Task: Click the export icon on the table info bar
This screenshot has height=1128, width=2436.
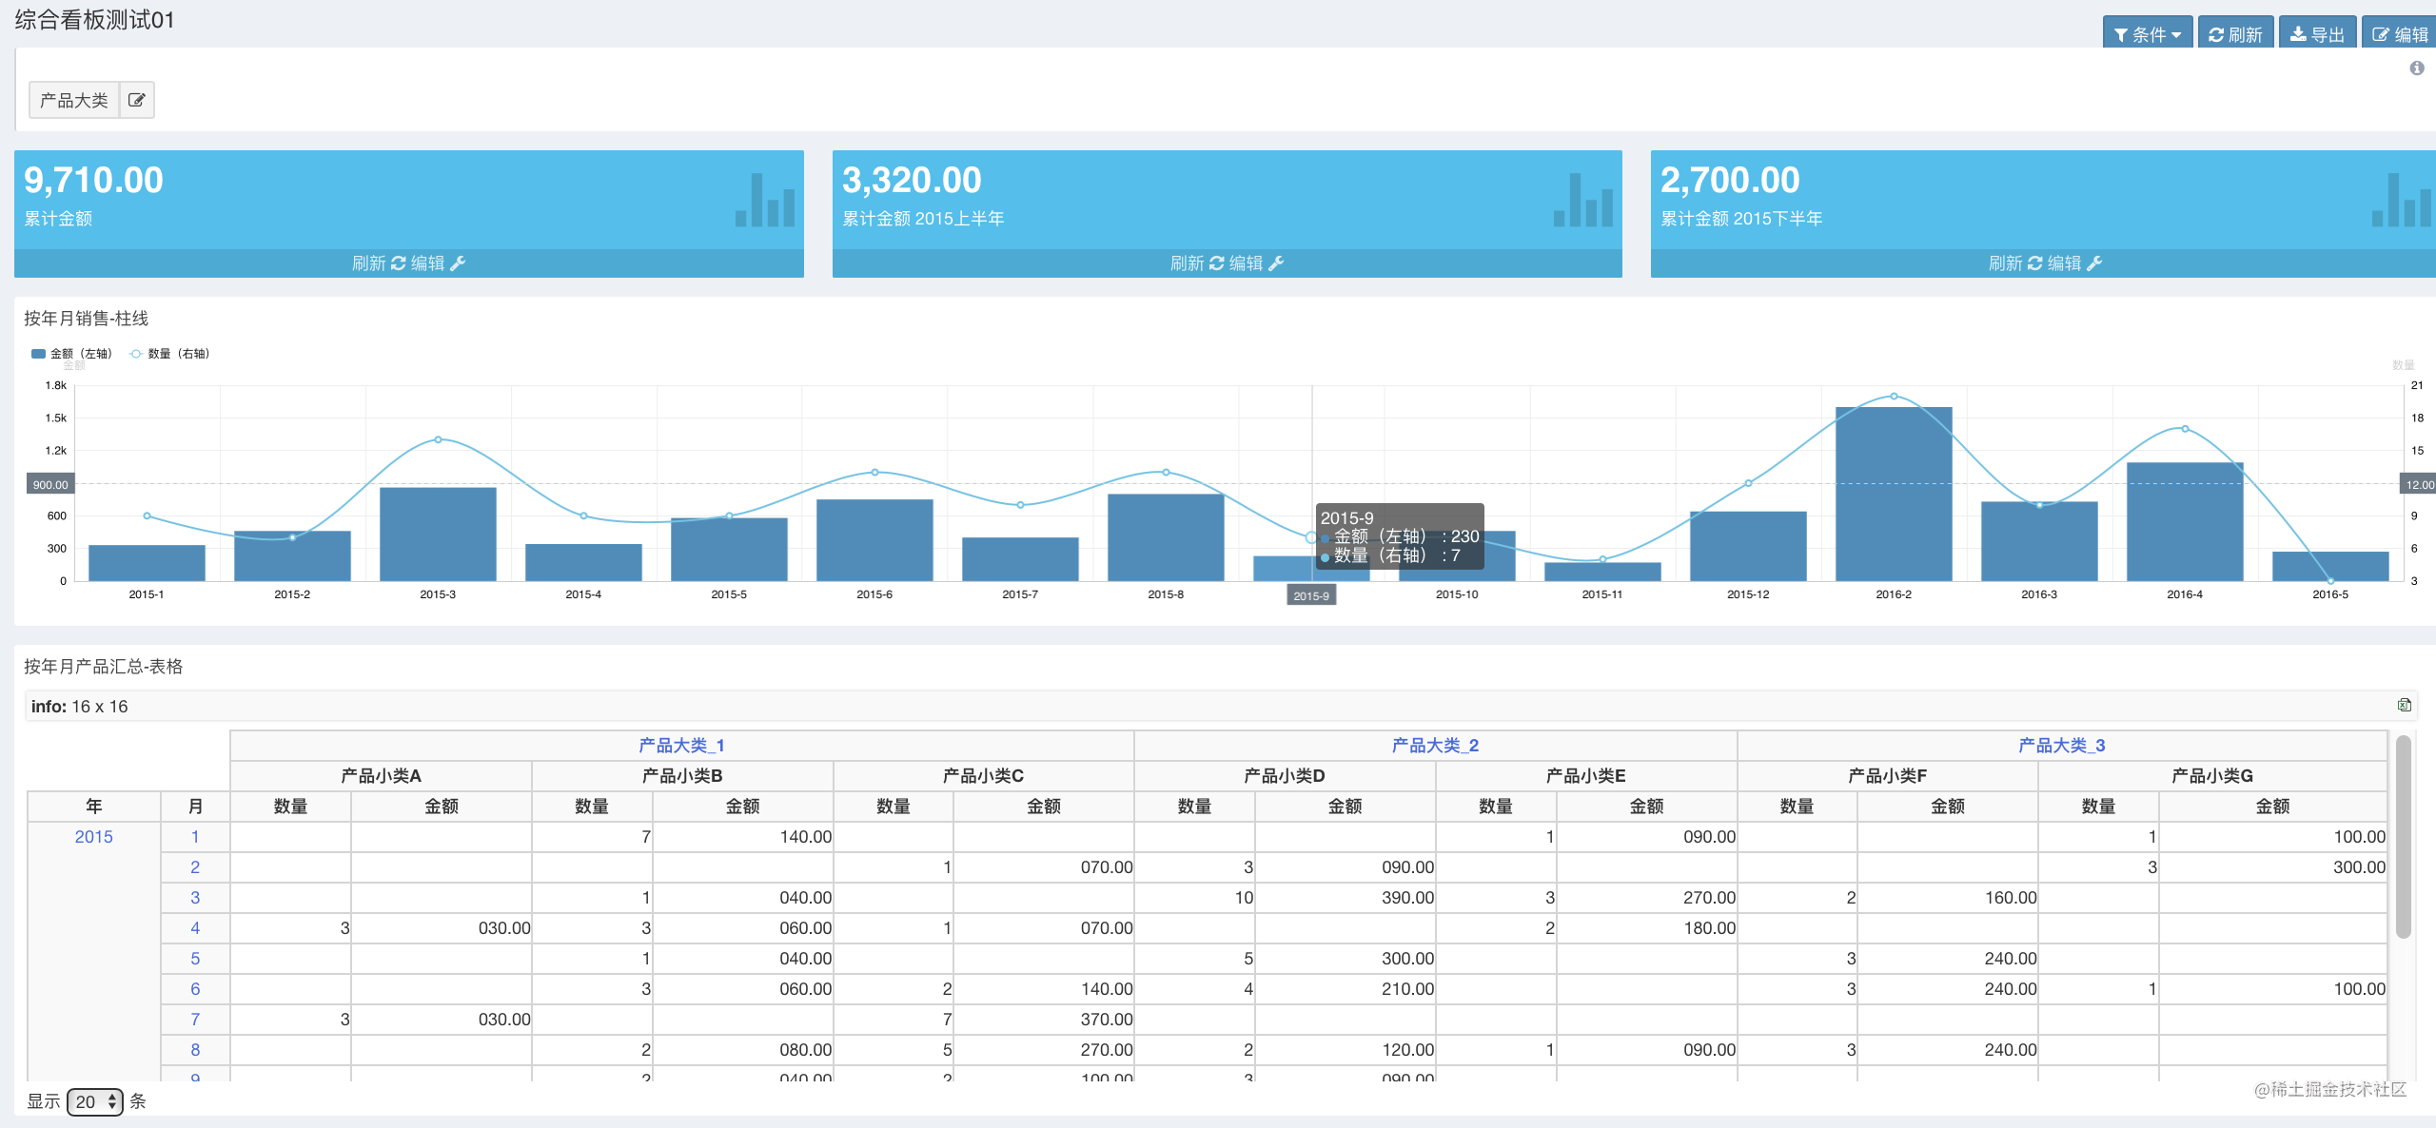Action: (2404, 705)
